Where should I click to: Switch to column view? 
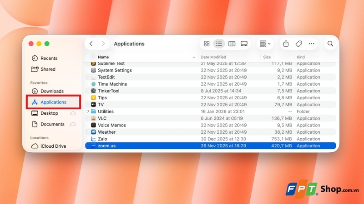coord(232,44)
